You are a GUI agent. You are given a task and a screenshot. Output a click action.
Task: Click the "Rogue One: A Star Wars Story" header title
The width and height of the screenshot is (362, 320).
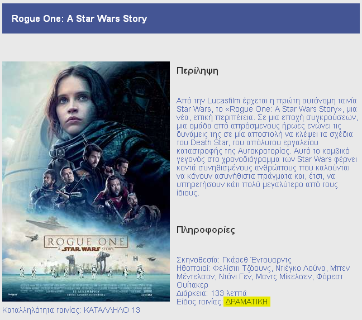pos(79,19)
